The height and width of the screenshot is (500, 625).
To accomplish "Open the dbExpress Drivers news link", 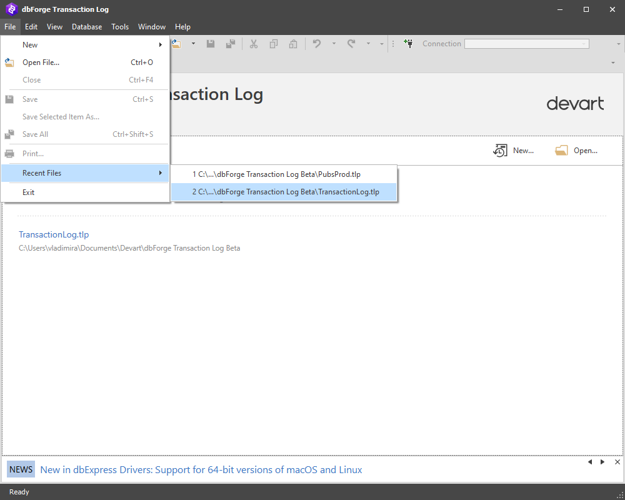I will click(201, 470).
